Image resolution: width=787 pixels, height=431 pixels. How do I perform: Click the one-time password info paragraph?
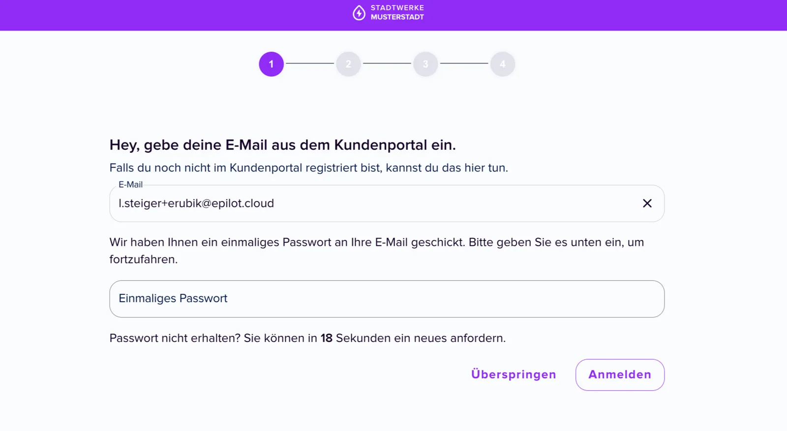(x=377, y=251)
